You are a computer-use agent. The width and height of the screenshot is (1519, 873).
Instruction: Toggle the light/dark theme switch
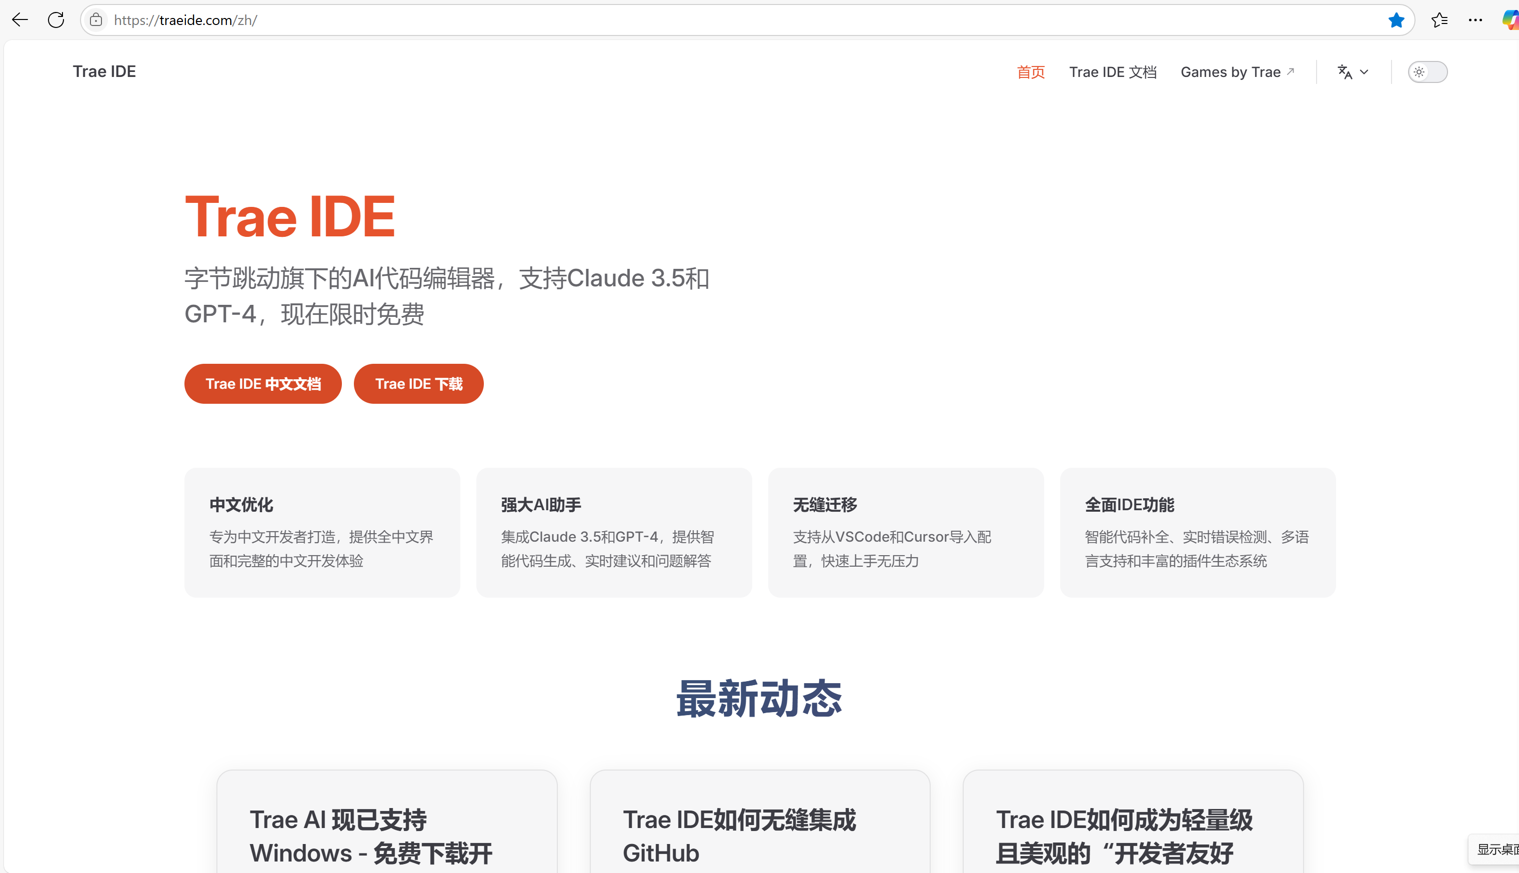(x=1427, y=72)
